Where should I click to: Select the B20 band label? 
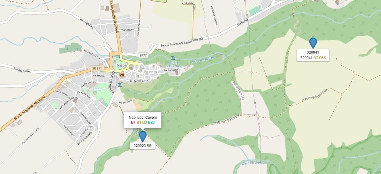pyautogui.click(x=151, y=122)
